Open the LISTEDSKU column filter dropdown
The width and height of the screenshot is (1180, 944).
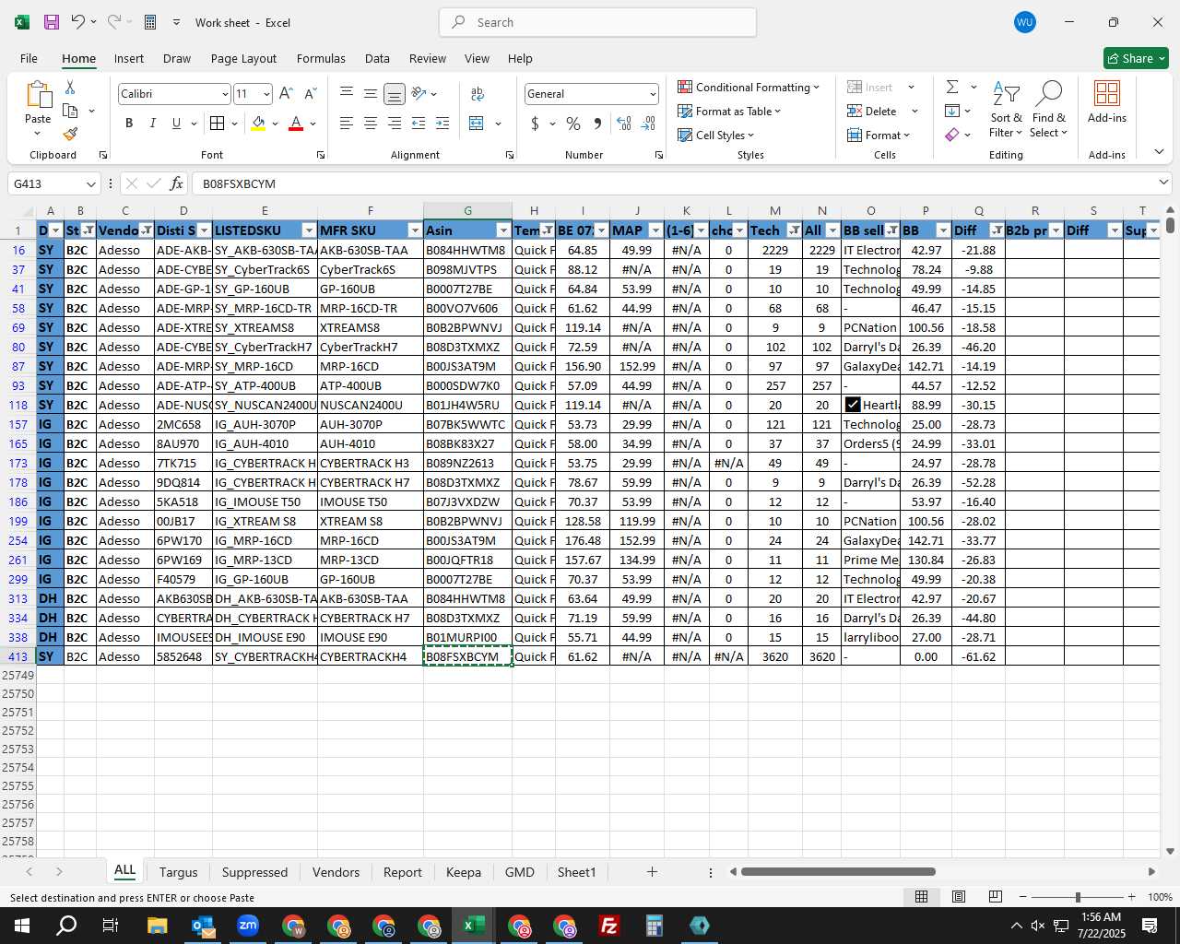[x=309, y=230]
